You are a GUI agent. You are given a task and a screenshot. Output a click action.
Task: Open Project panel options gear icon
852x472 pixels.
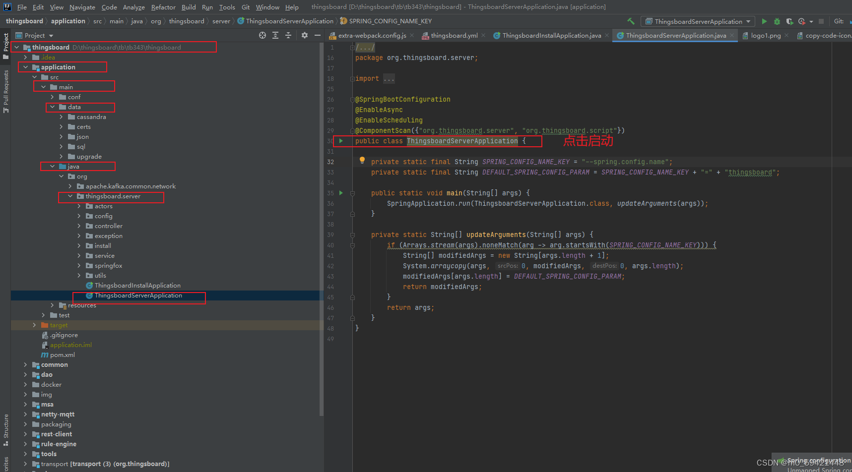(305, 35)
